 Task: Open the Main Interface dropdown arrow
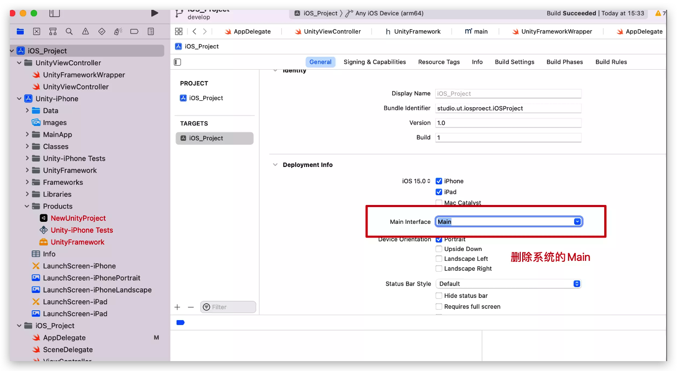coord(577,222)
